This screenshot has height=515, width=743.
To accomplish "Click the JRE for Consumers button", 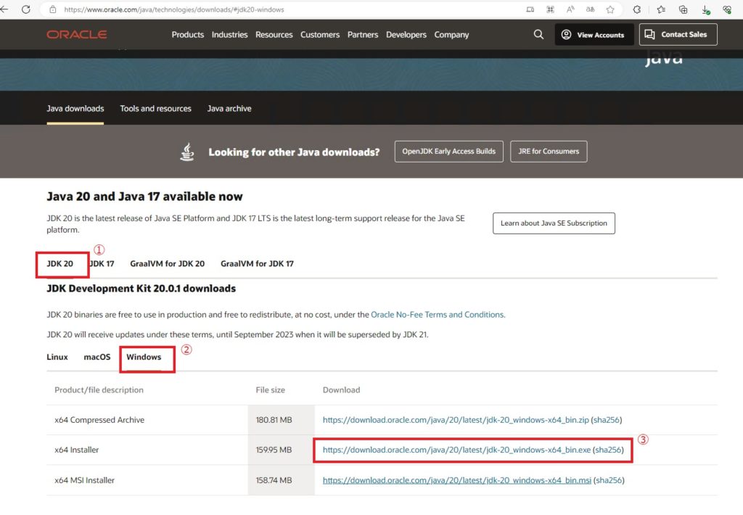I will [549, 152].
